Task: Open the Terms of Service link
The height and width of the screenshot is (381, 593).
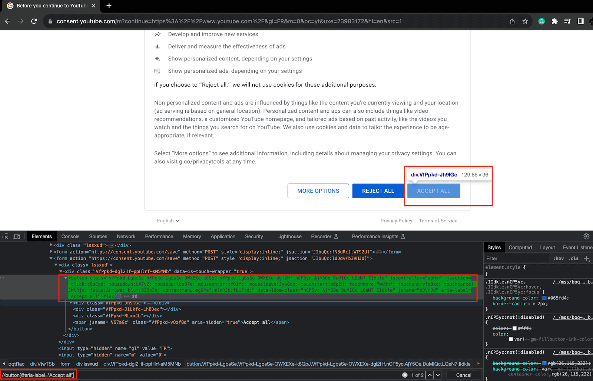Action: [x=438, y=221]
